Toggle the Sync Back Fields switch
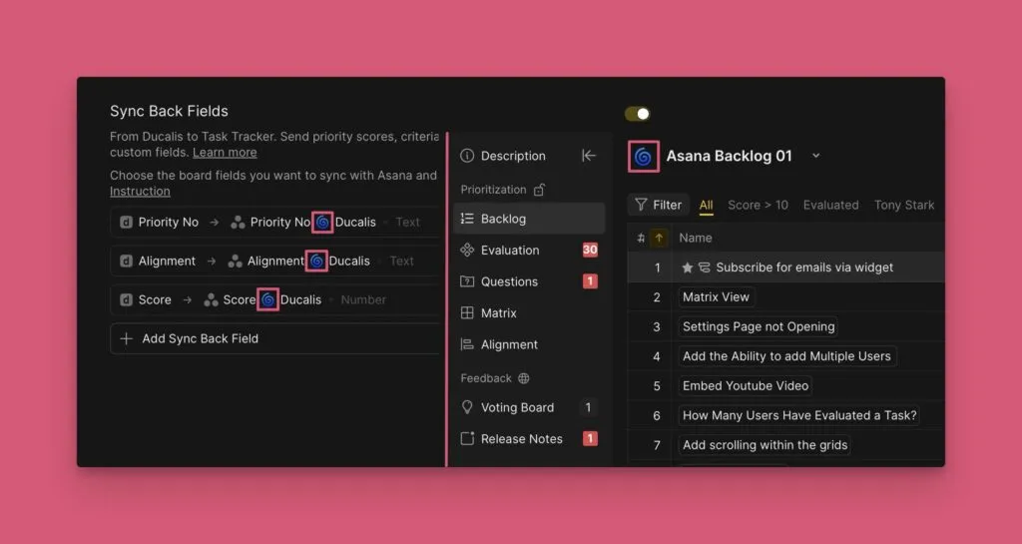The image size is (1022, 544). pos(637,114)
